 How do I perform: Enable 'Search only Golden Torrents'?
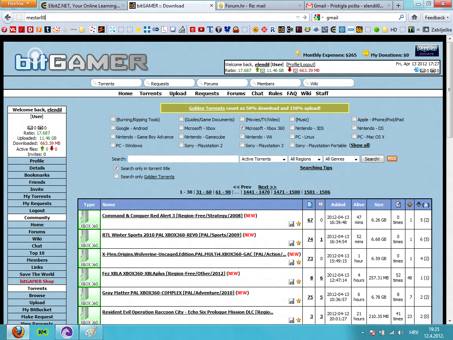(x=116, y=176)
